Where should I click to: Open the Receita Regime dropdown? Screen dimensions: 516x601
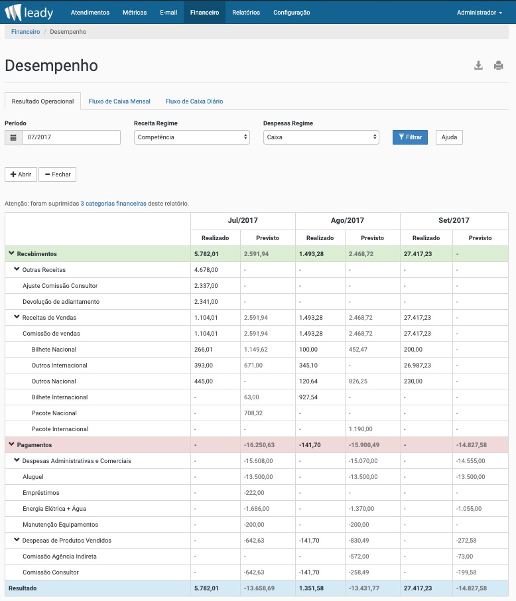[192, 137]
